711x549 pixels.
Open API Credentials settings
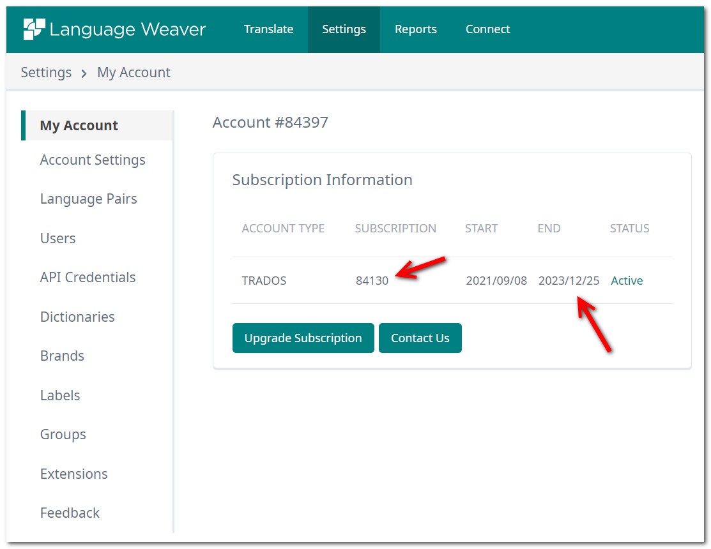(88, 277)
